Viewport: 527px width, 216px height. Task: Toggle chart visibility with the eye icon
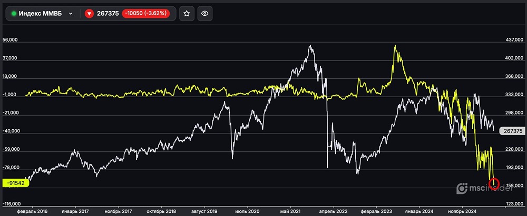click(205, 14)
